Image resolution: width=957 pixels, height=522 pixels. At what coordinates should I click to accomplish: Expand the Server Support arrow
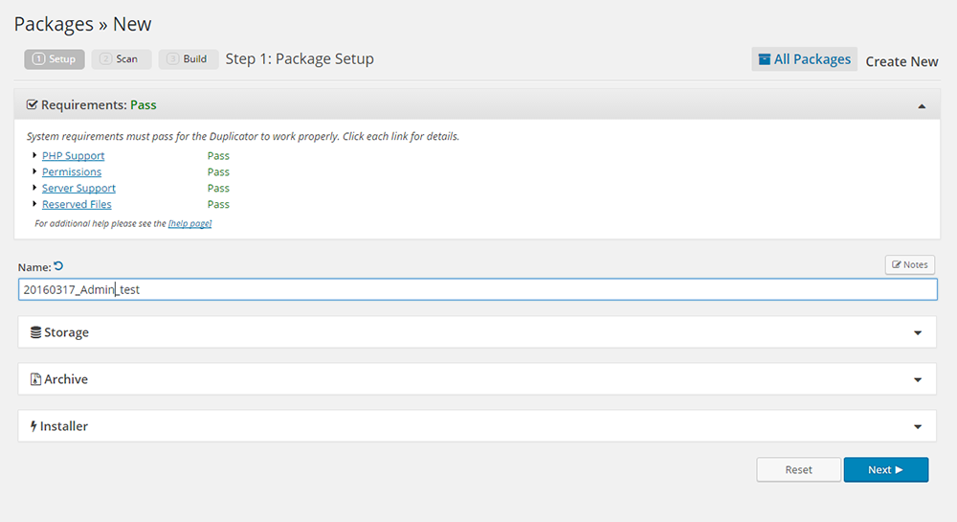[x=34, y=188]
